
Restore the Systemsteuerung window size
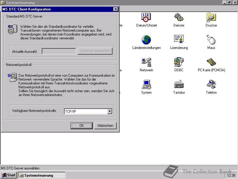pos(229,3)
